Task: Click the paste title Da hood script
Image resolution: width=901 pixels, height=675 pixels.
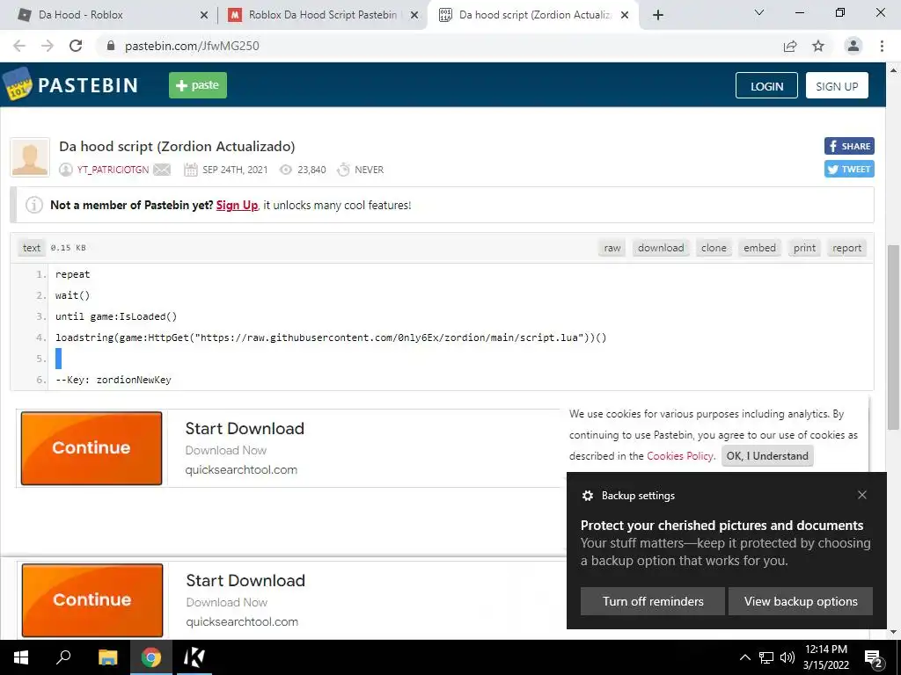Action: pos(177,147)
